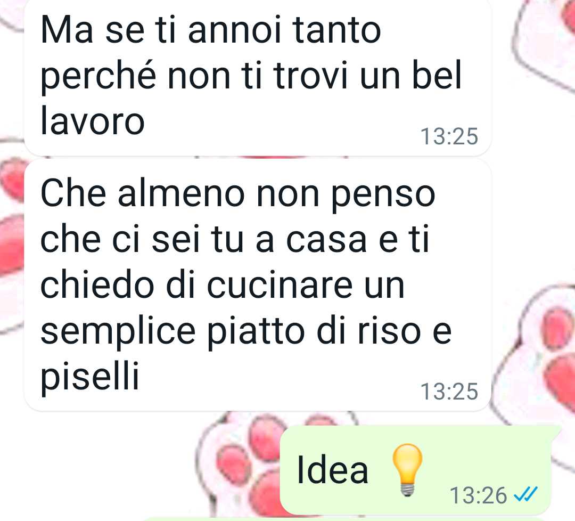Click the word "semplice" in second message
Viewport: 575px width, 521px height.
(118, 333)
